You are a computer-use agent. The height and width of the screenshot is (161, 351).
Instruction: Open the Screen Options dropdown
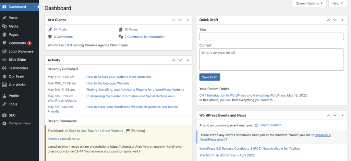point(310,3)
